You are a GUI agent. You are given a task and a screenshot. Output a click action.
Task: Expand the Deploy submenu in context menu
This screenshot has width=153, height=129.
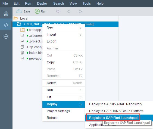[64, 104]
